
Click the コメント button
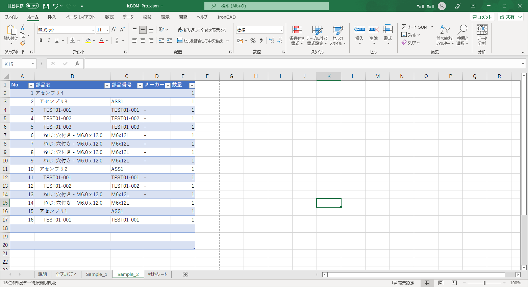tap(482, 17)
